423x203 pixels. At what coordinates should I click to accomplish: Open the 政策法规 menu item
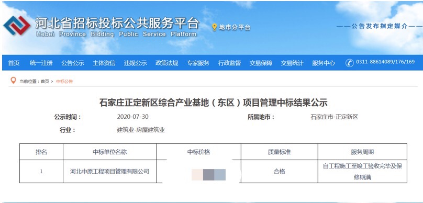(x=166, y=63)
